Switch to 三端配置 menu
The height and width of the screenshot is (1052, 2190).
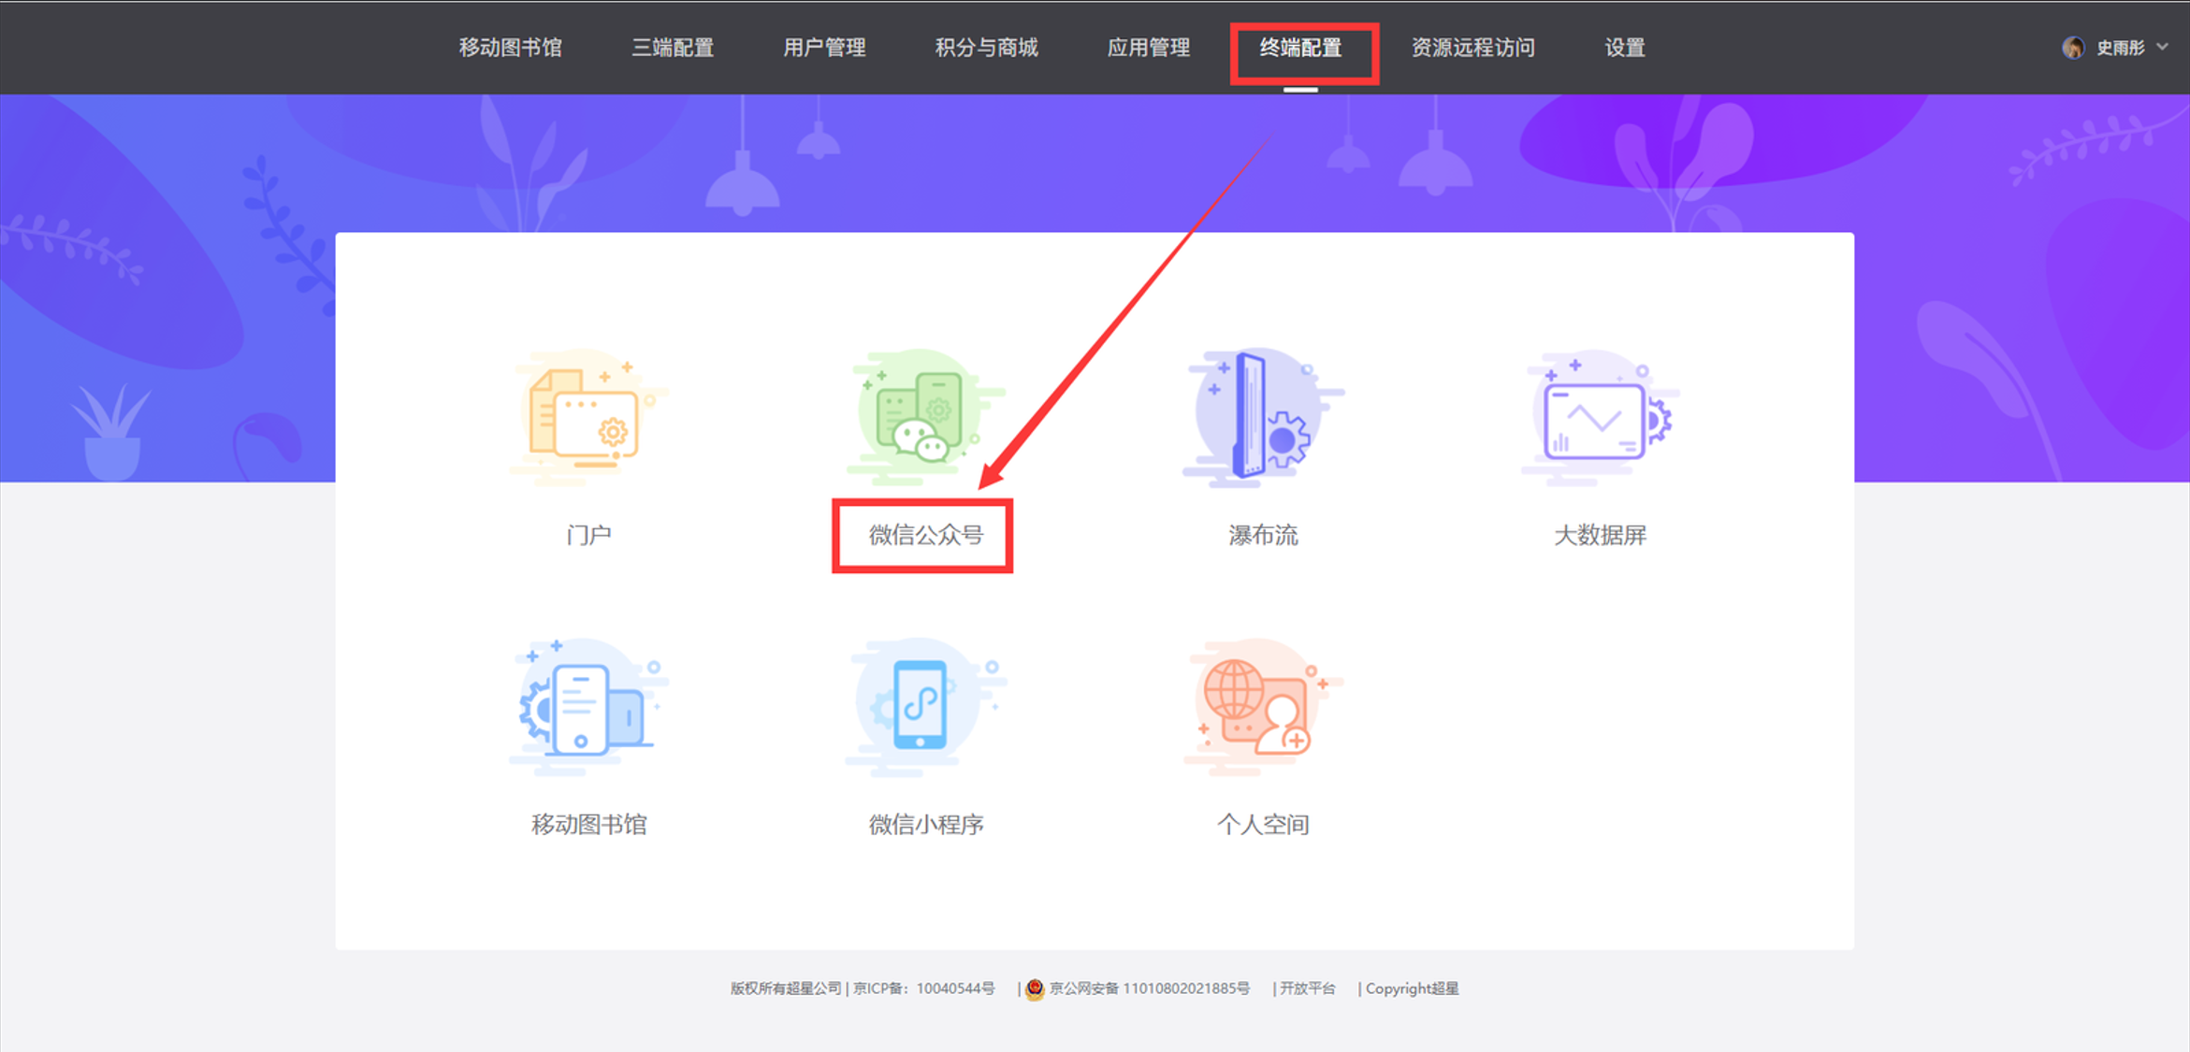(672, 48)
